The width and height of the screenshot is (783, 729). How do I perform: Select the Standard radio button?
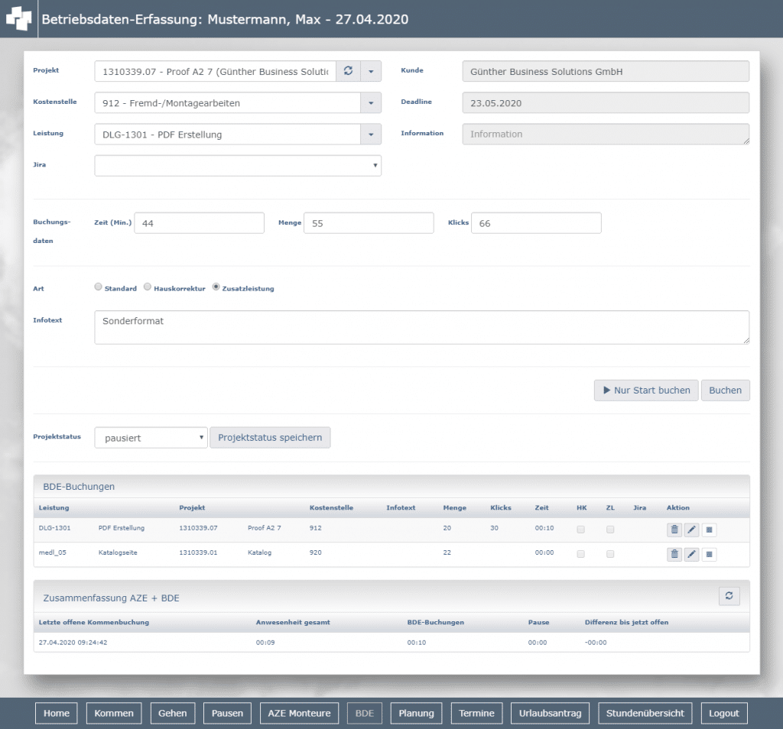click(99, 287)
